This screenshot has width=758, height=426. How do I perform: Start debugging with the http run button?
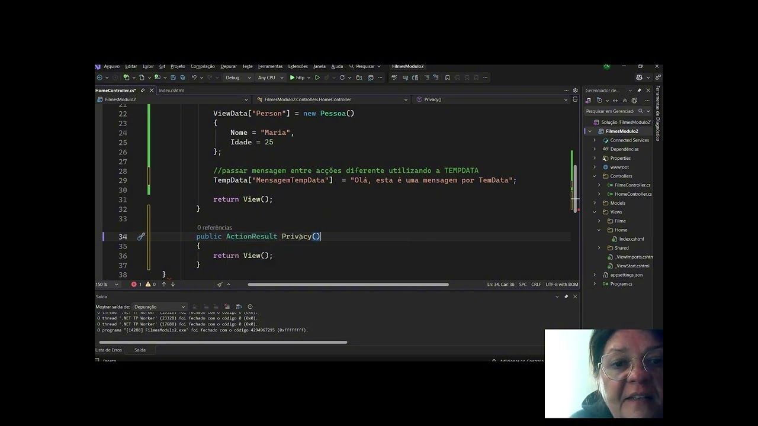coord(297,78)
